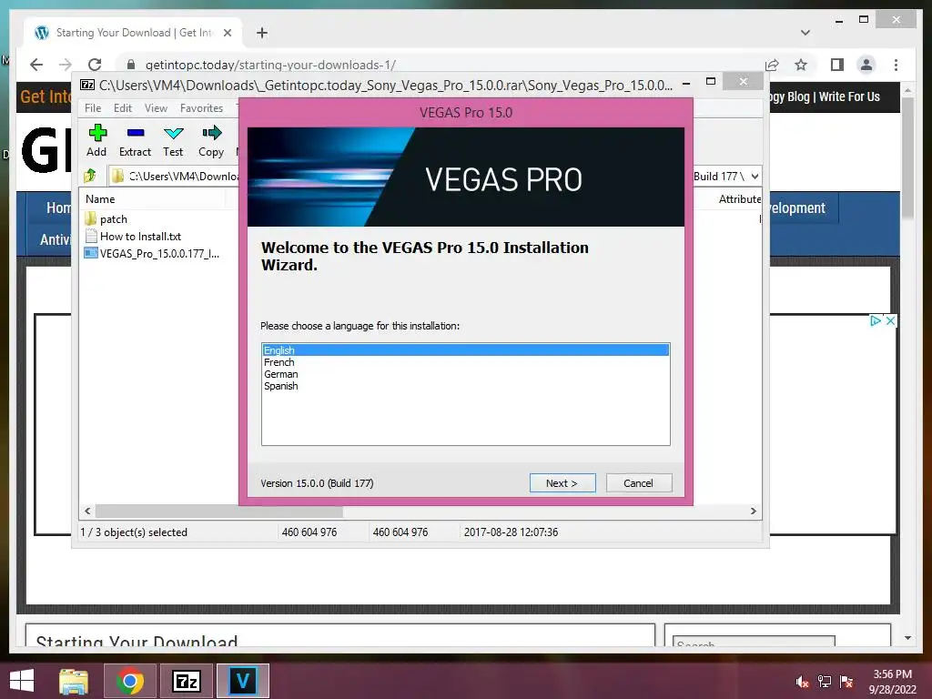932x699 pixels.
Task: Open the Edit menu in 7-Zip
Action: coord(123,108)
